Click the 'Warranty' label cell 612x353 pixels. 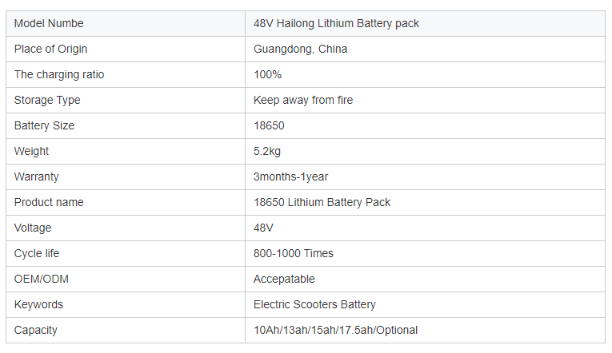click(36, 176)
